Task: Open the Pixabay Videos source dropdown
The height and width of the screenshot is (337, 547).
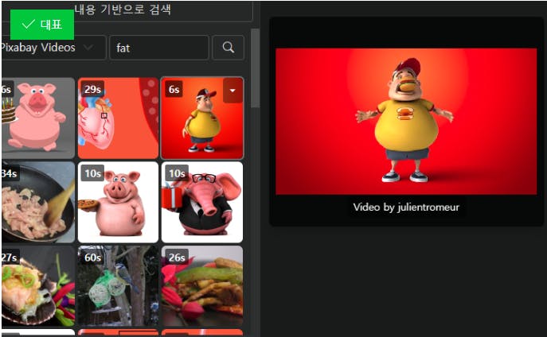Action: [x=53, y=48]
